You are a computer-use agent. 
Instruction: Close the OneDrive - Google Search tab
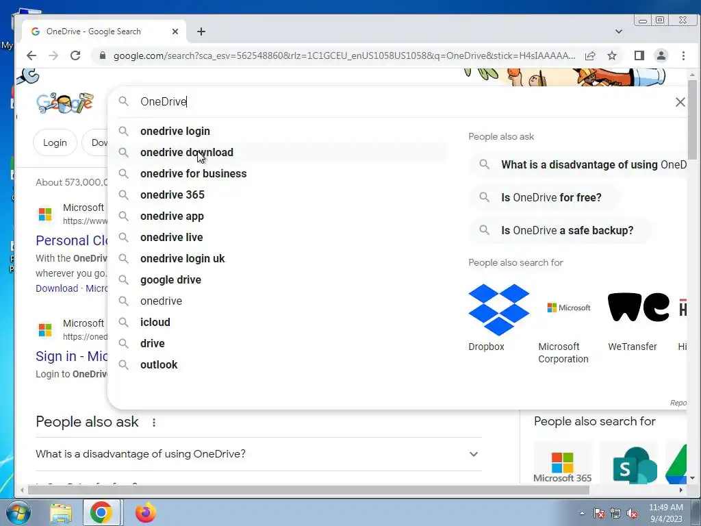click(x=175, y=32)
